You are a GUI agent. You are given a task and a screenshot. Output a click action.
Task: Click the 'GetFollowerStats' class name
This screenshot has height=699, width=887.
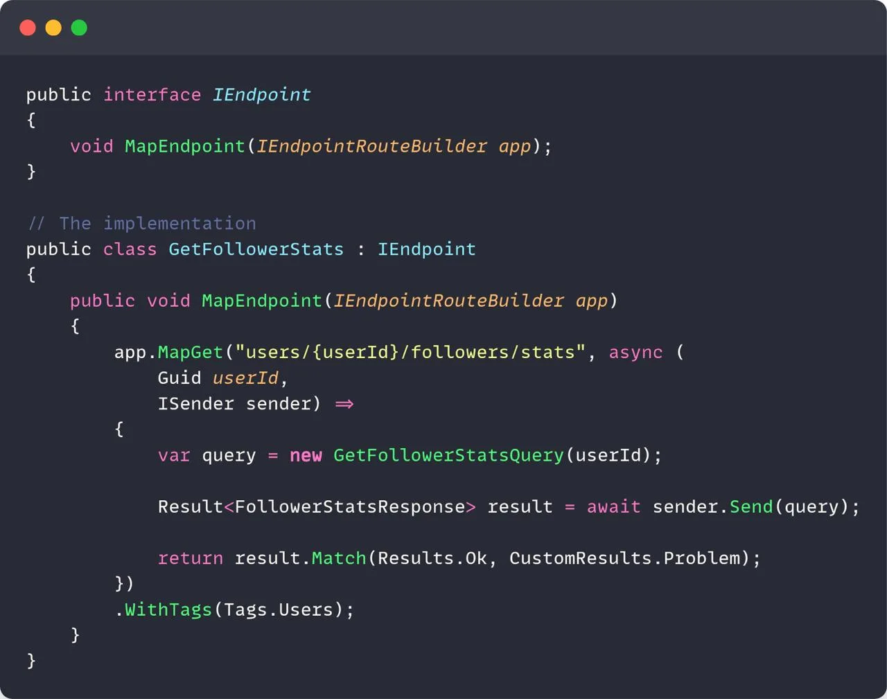256,249
